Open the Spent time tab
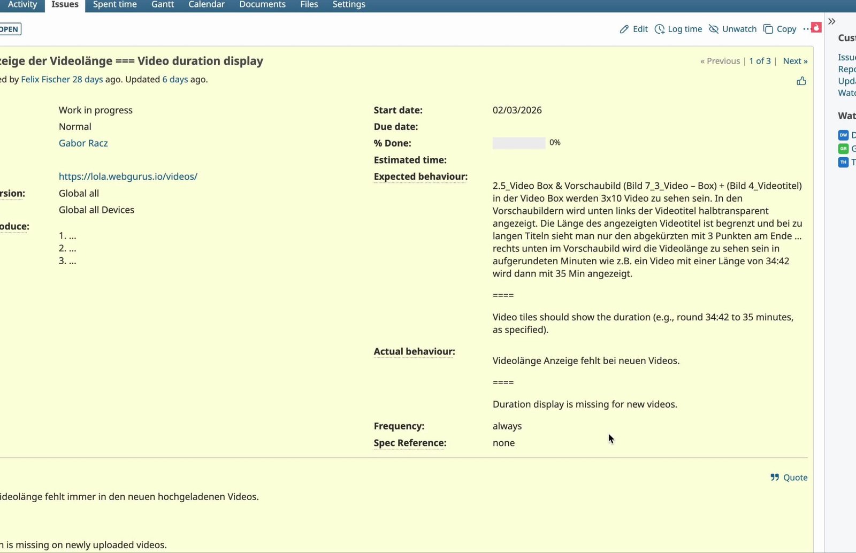The width and height of the screenshot is (856, 553). (115, 5)
